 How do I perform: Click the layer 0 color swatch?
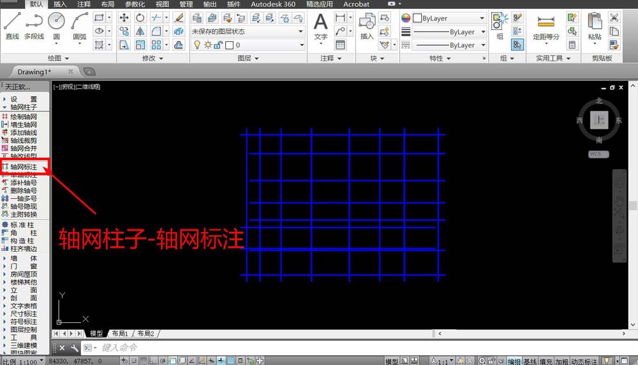coord(230,45)
